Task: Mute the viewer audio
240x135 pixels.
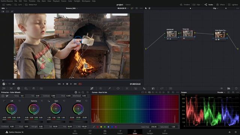Action: [x=13, y=84]
